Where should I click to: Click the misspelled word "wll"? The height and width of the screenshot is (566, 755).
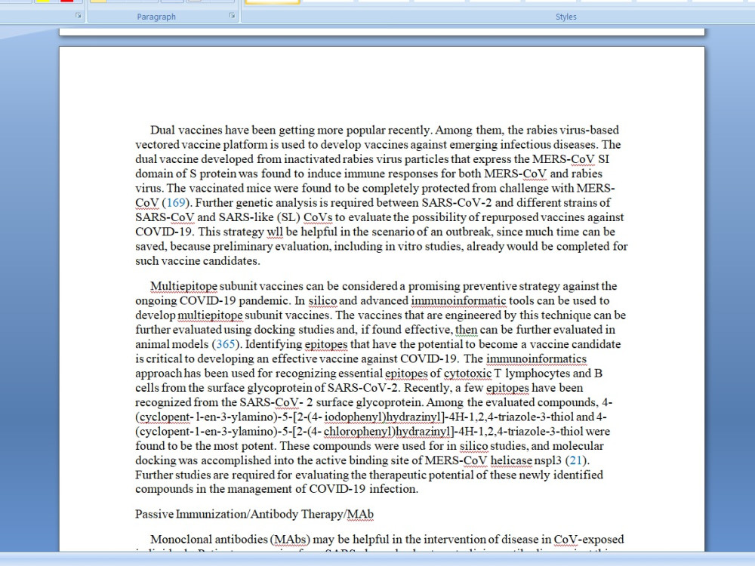275,232
